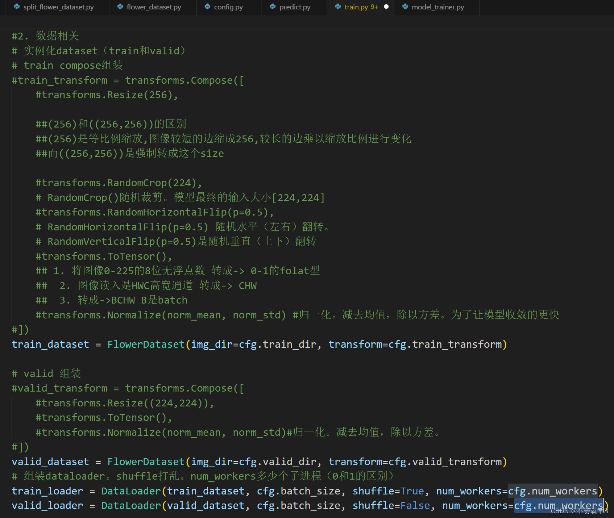Click Python icon on model_trainer.py tab
This screenshot has width=614, height=518.
(405, 7)
